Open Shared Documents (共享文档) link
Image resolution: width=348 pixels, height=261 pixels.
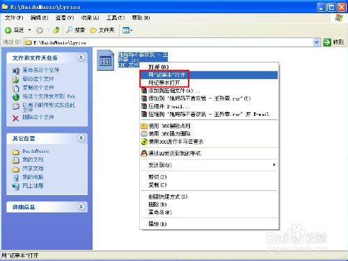(33, 168)
